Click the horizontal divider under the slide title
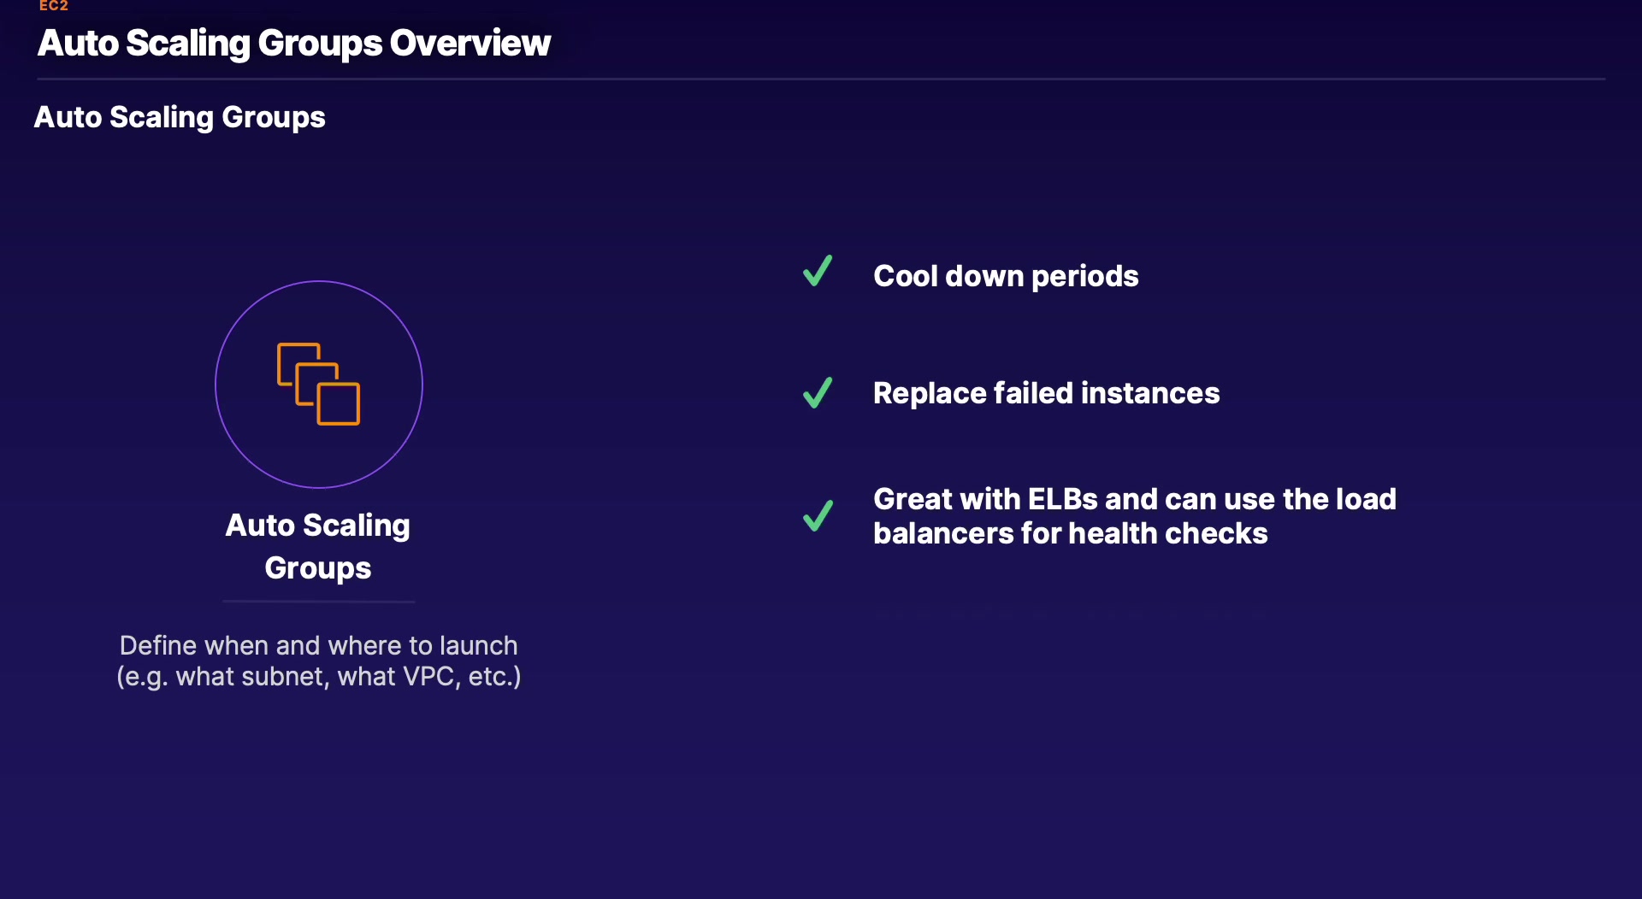The width and height of the screenshot is (1642, 899). tap(821, 79)
